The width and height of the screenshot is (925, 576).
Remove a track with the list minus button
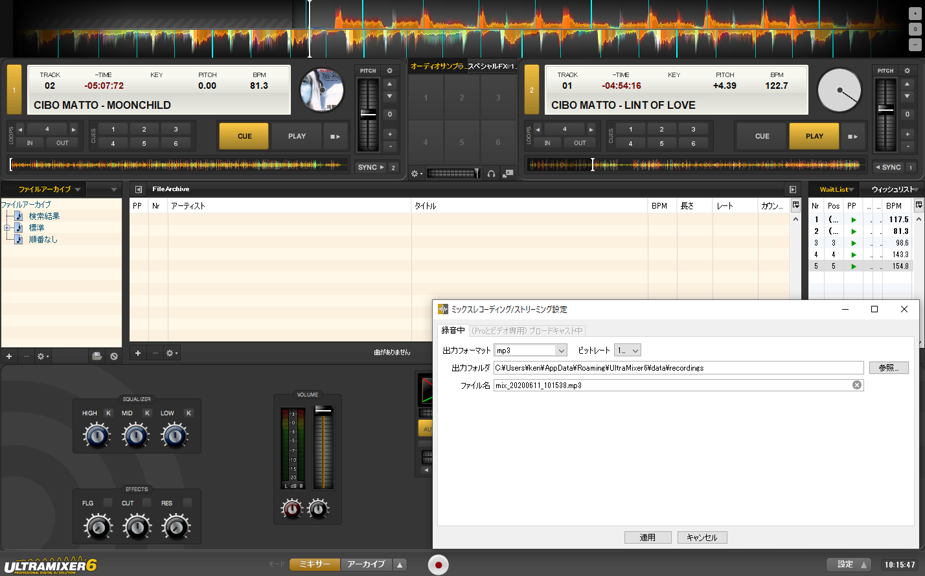point(155,353)
